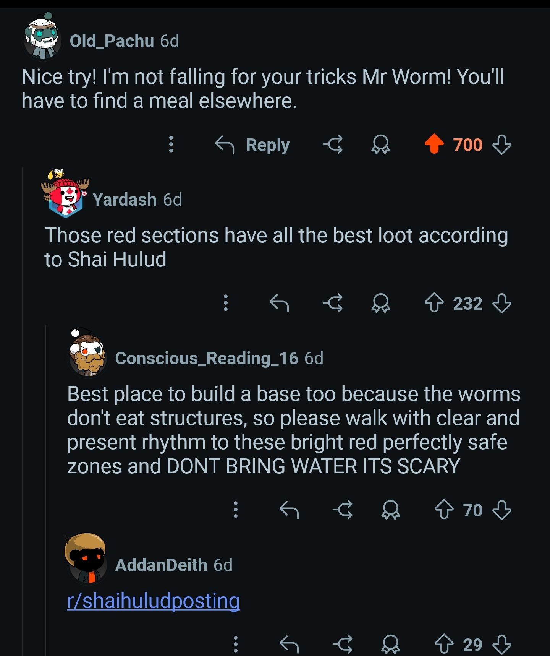Award Conscious_Reading_16's comment

(x=391, y=510)
